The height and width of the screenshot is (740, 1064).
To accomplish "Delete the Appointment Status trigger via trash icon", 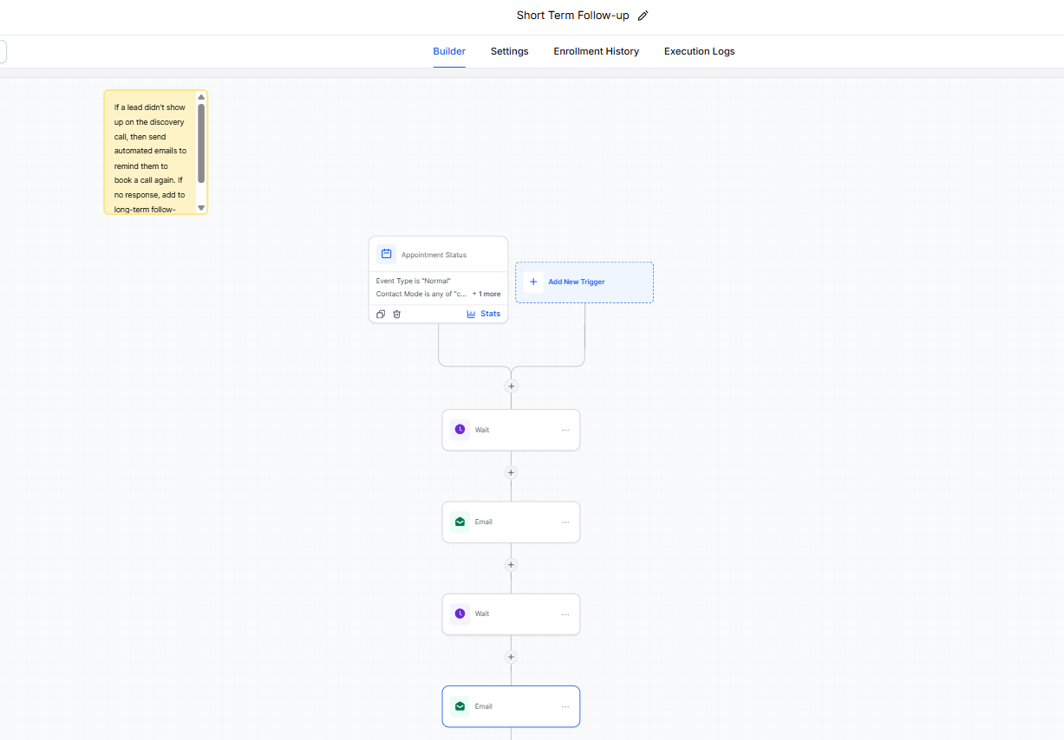I will click(x=397, y=314).
